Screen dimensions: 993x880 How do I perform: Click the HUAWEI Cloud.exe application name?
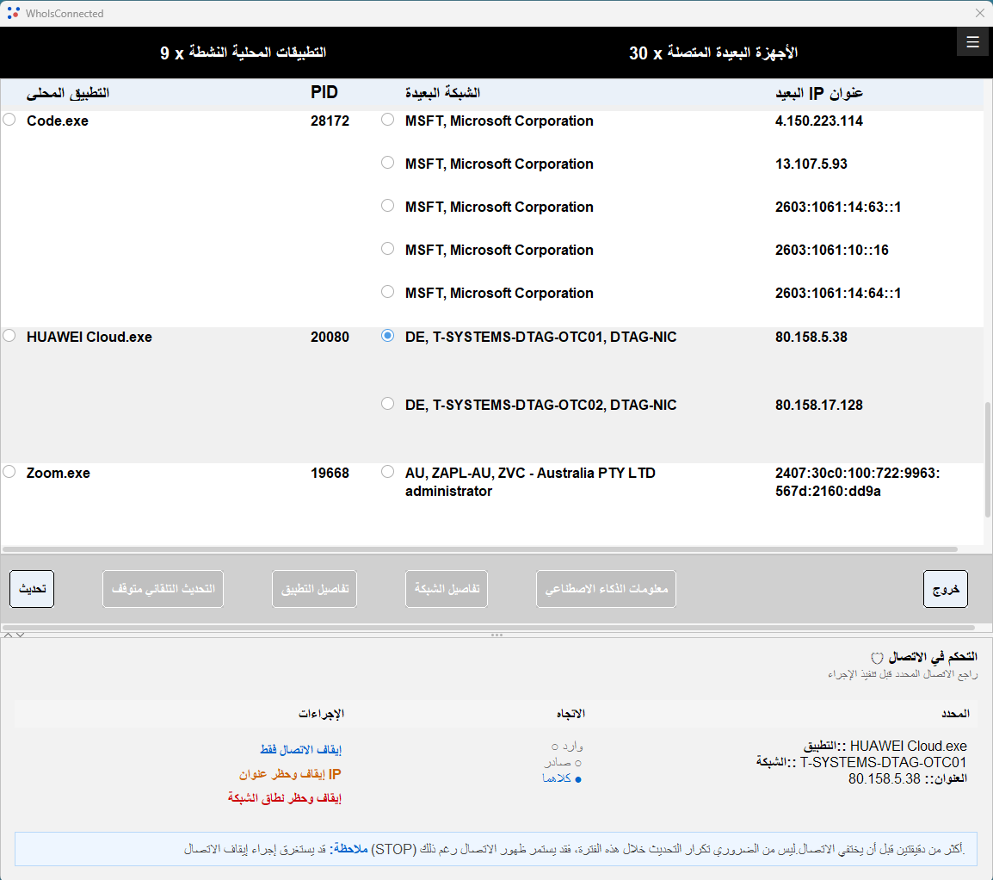coord(89,337)
